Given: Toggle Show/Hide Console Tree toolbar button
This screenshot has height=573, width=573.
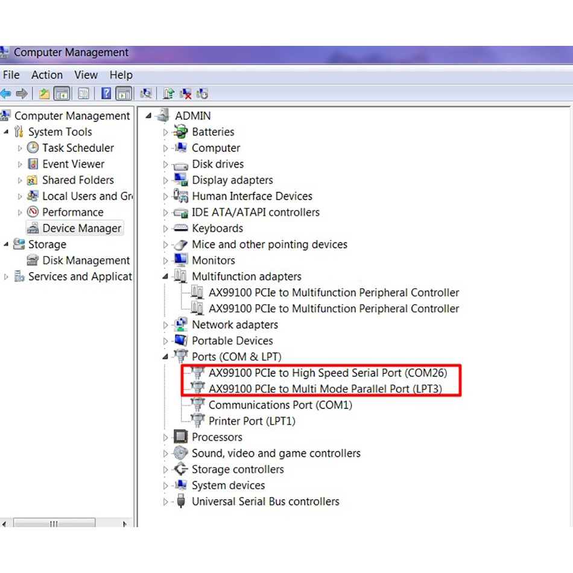Looking at the screenshot, I should point(62,93).
